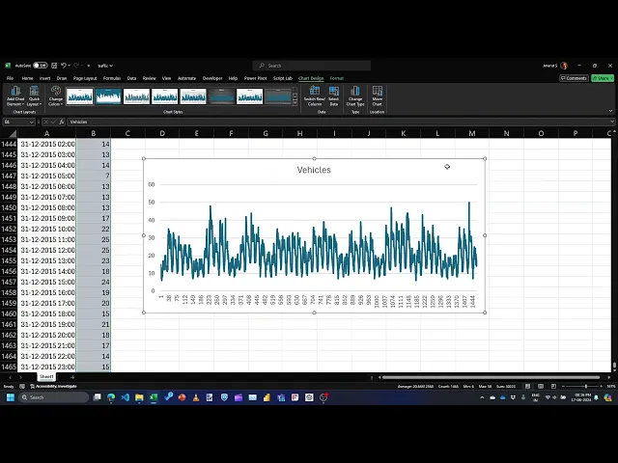The height and width of the screenshot is (463, 618).
Task: Switch to the Format tab
Action: [337, 78]
